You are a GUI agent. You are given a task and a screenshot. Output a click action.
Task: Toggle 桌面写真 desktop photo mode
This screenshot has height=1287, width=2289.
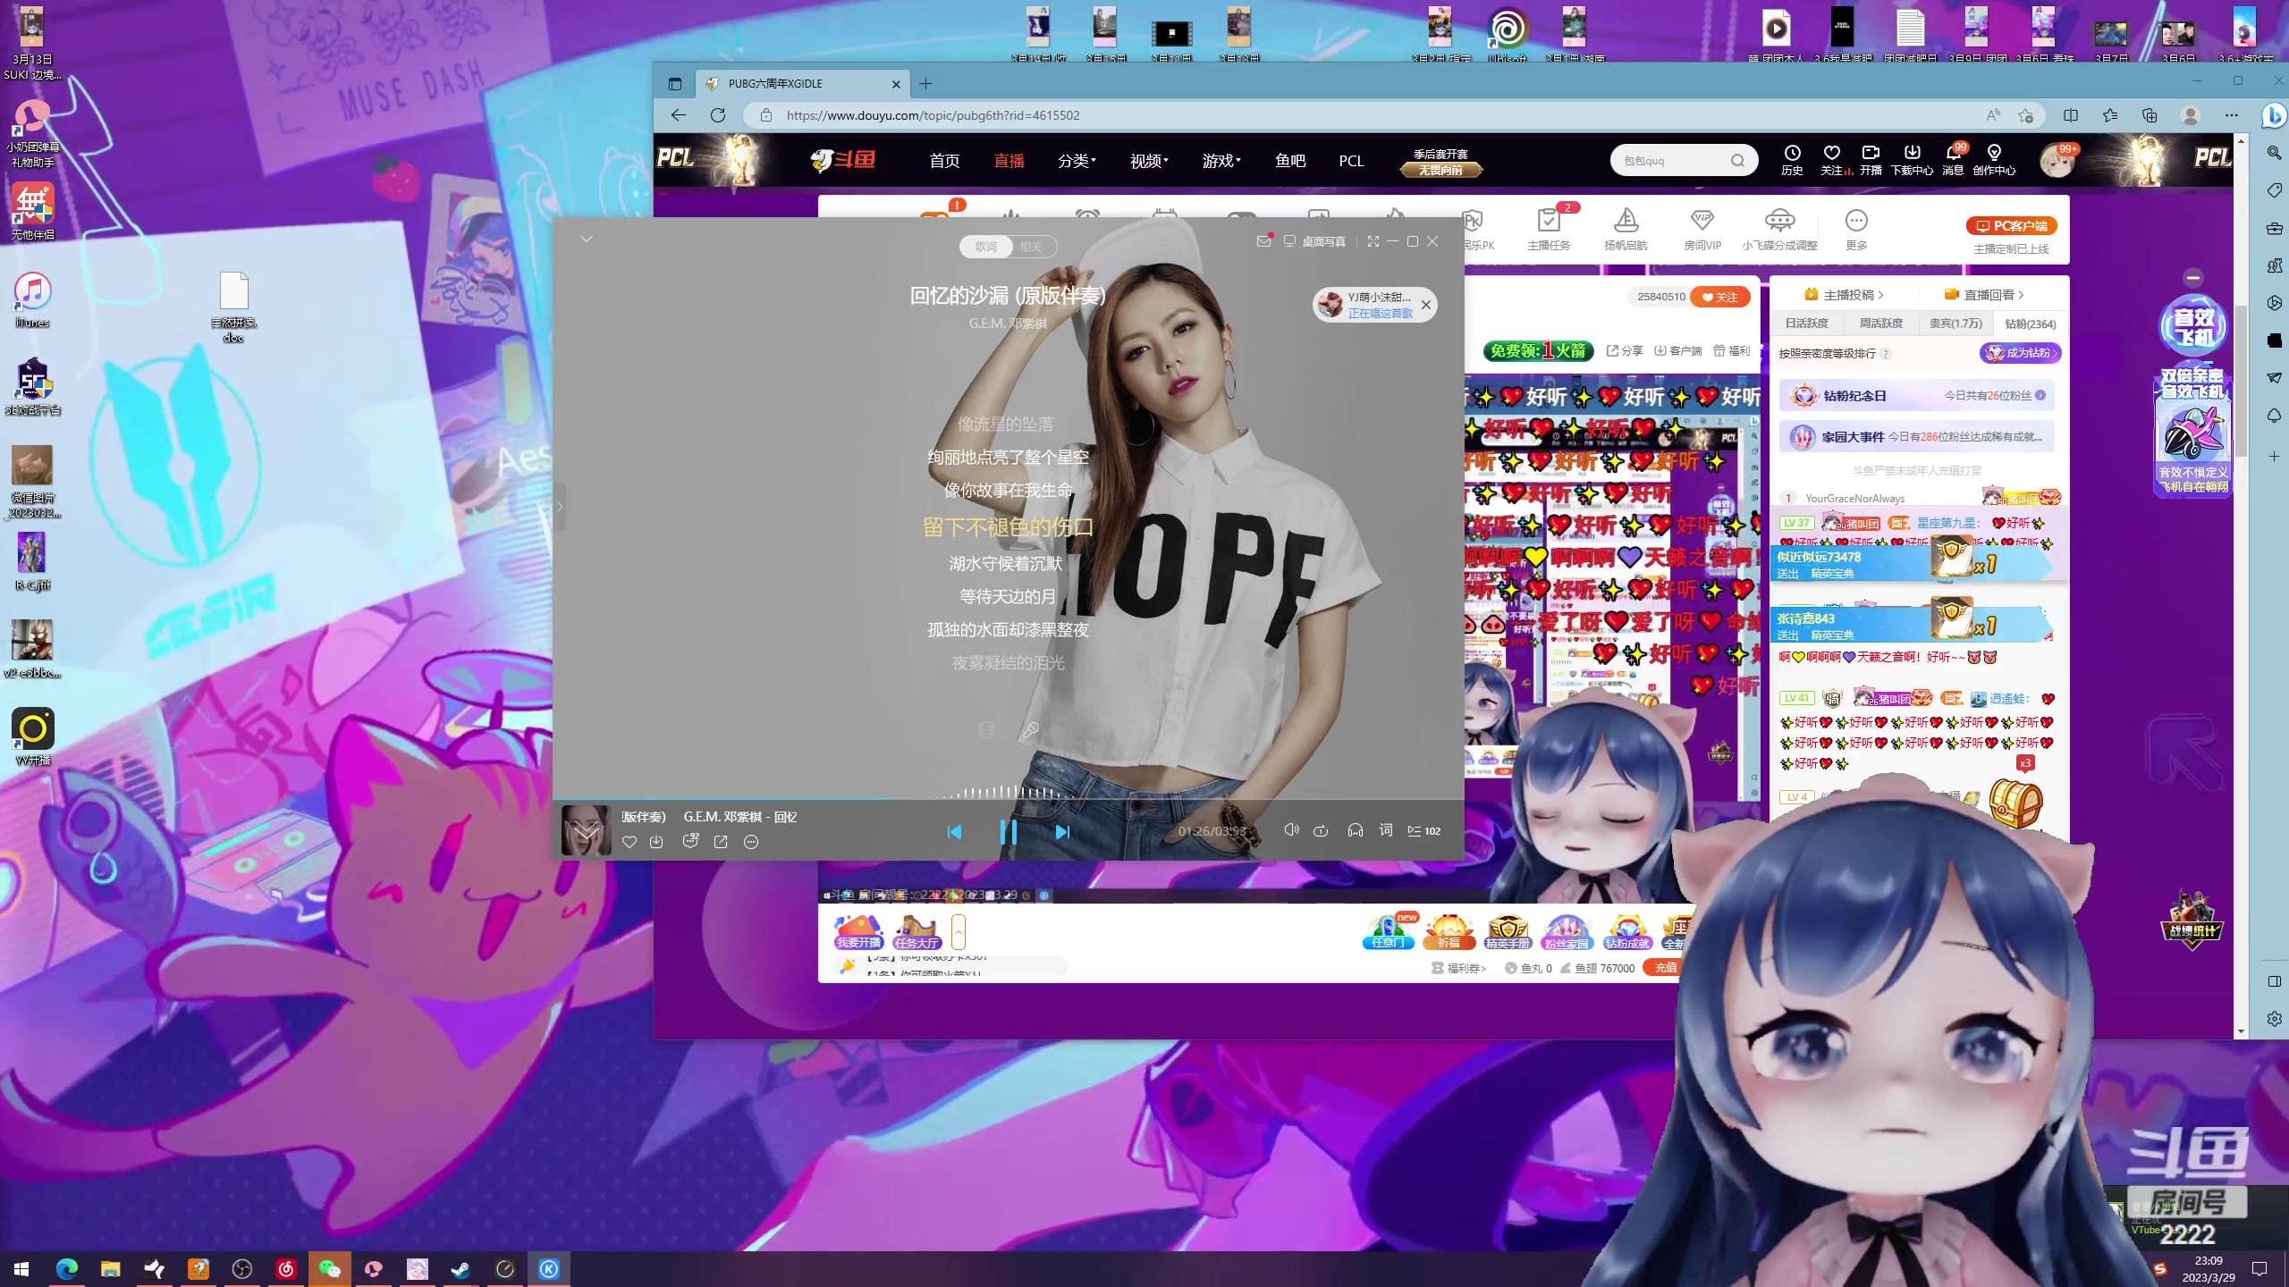(x=1314, y=241)
